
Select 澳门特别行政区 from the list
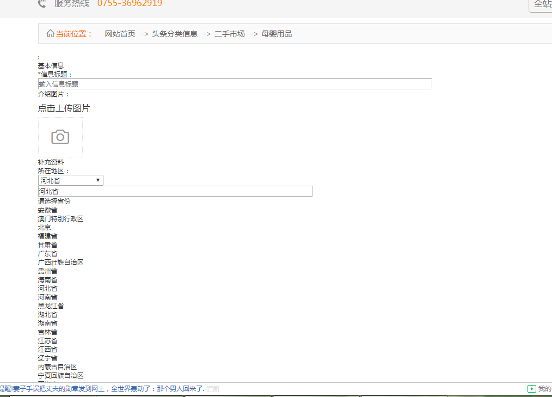[x=60, y=219]
